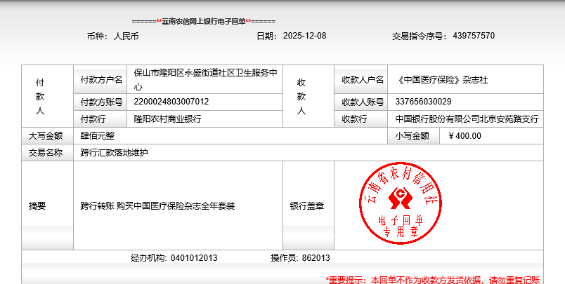Select handling institution code 0401012013
Viewport: 565px width, 284px height.
(194, 258)
